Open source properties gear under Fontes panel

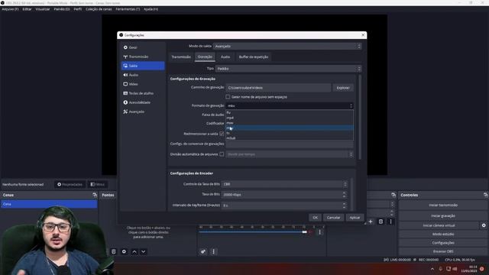tap(124, 251)
